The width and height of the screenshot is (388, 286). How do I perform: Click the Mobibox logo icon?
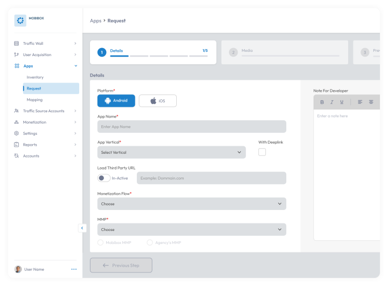coord(20,21)
